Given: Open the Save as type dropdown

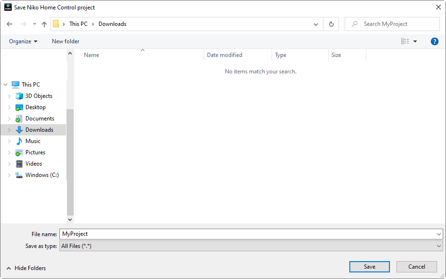Looking at the screenshot, I should click(251, 246).
